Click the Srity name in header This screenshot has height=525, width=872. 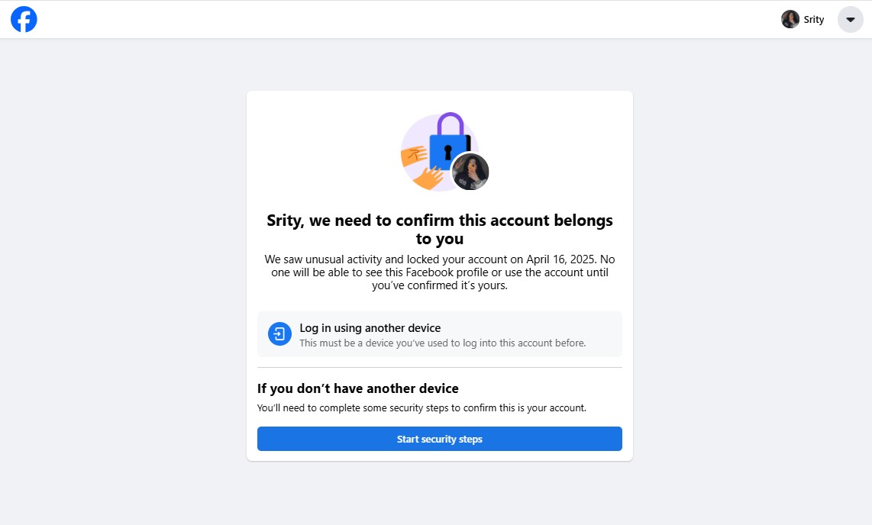[814, 20]
